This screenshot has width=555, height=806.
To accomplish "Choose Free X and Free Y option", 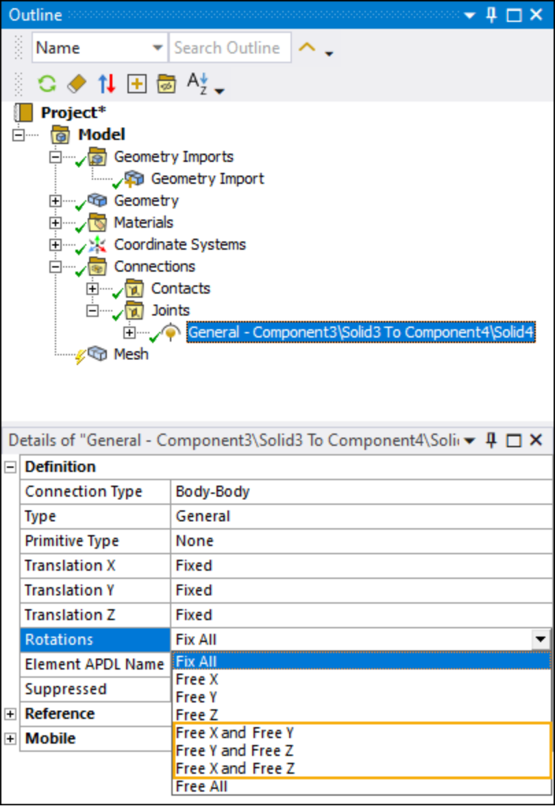I will [362, 733].
